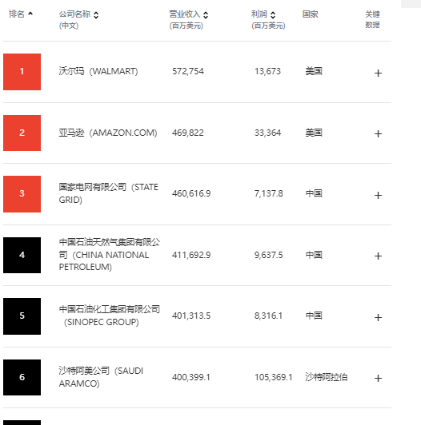Show Sinopec Group key data plus icon
Screen dimensions: 421x425
click(378, 317)
